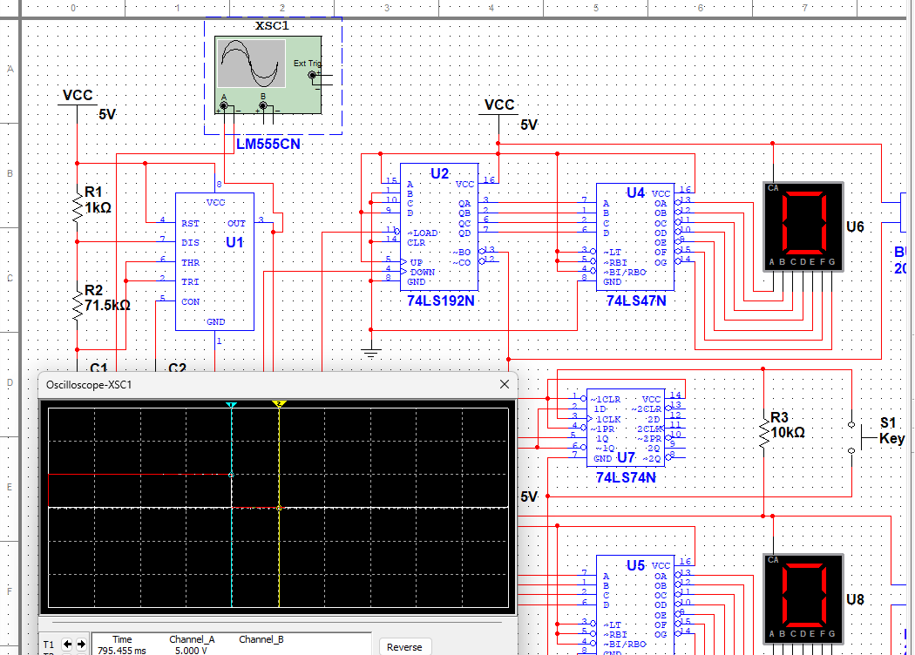Click the THR pin label on U1
915x655 pixels.
tap(190, 262)
